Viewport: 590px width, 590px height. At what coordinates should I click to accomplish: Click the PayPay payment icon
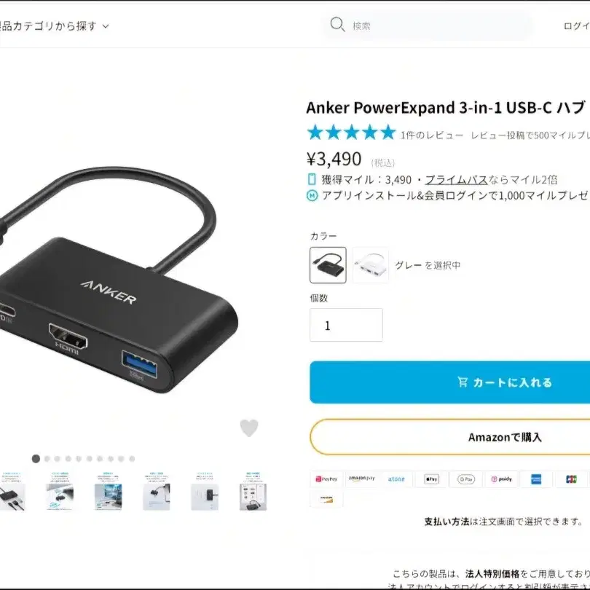click(326, 479)
